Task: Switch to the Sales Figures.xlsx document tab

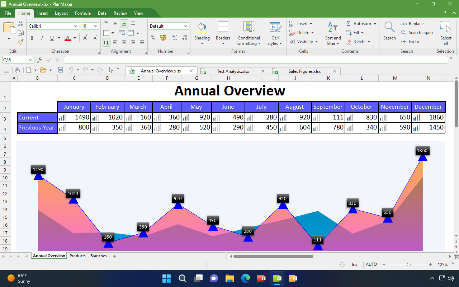Action: click(304, 71)
